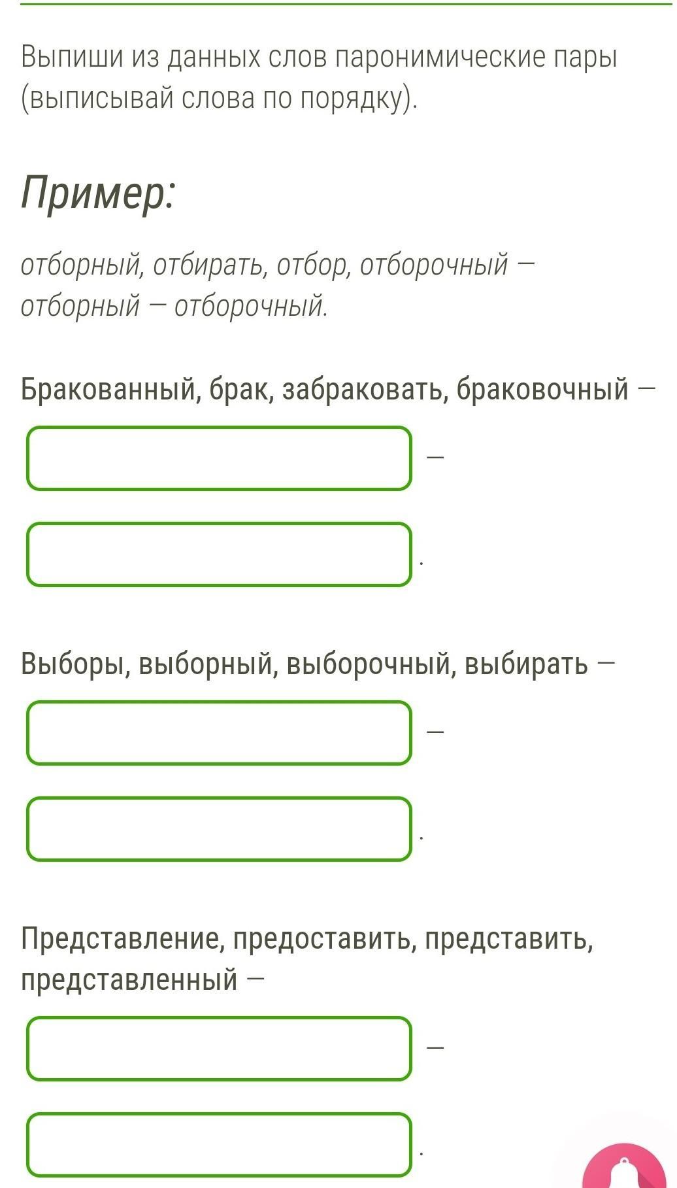Click the italic example 'отборный — отборочный'
Viewport: 677px width, 1188px height.
pyautogui.click(x=174, y=305)
